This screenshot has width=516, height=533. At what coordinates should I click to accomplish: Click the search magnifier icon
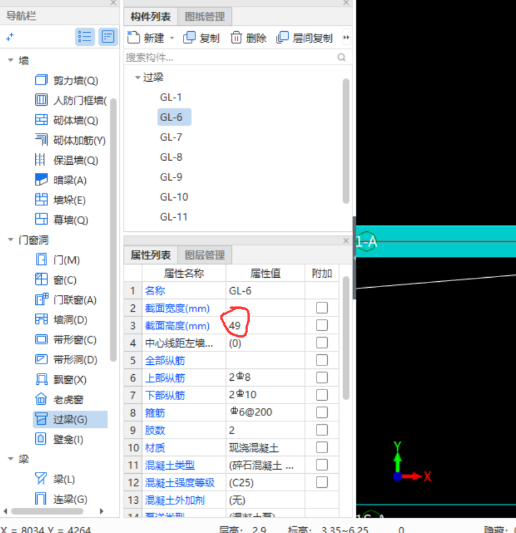(x=342, y=57)
